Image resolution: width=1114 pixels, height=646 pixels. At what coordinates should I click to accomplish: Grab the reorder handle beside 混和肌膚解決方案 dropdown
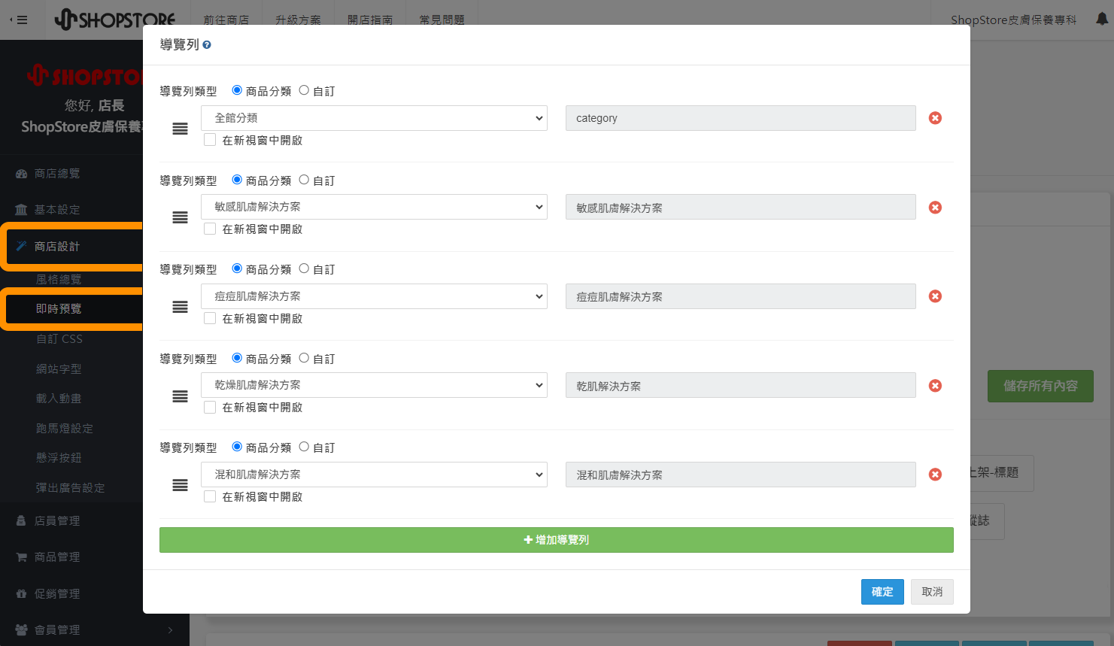pos(180,485)
